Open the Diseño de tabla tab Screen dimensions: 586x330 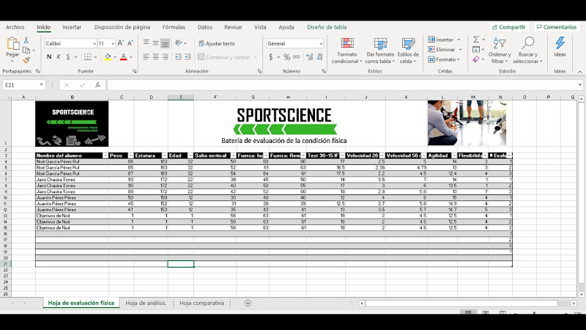click(x=327, y=27)
